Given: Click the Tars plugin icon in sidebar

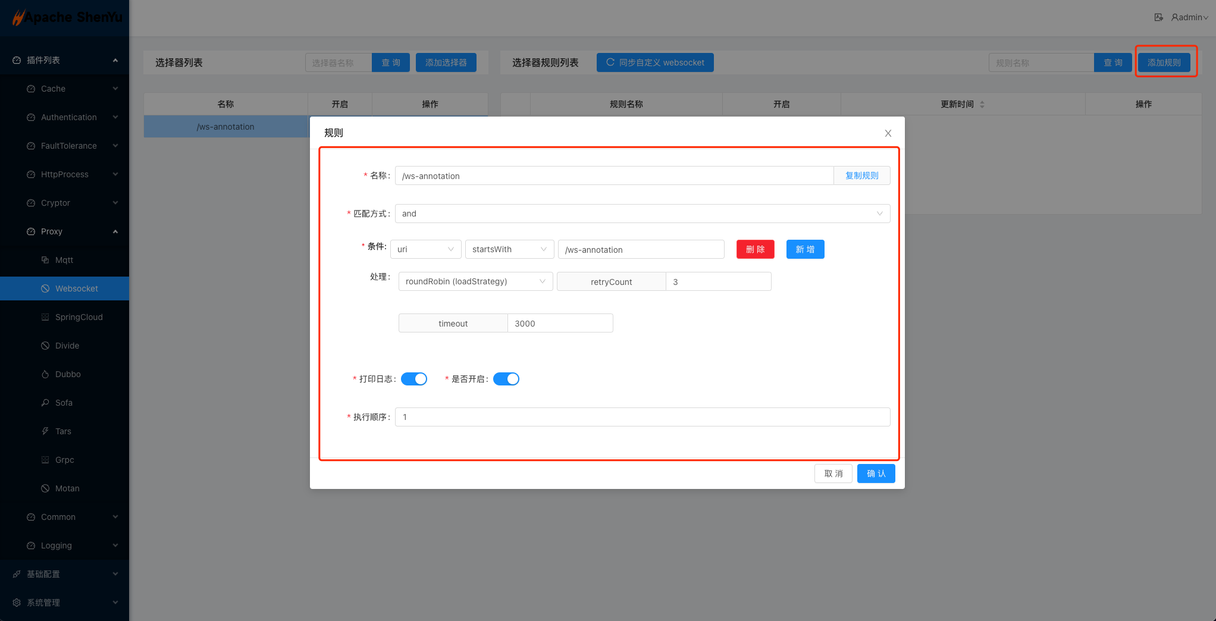Looking at the screenshot, I should [45, 431].
